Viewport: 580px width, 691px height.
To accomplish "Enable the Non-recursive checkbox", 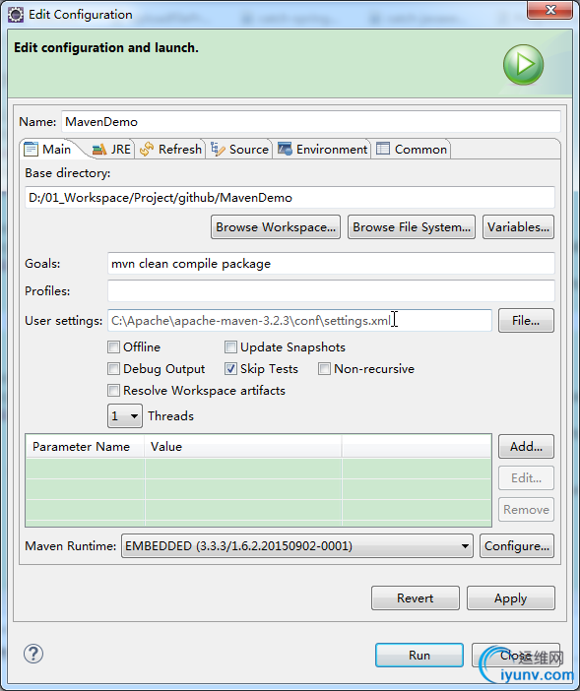I will pos(324,369).
